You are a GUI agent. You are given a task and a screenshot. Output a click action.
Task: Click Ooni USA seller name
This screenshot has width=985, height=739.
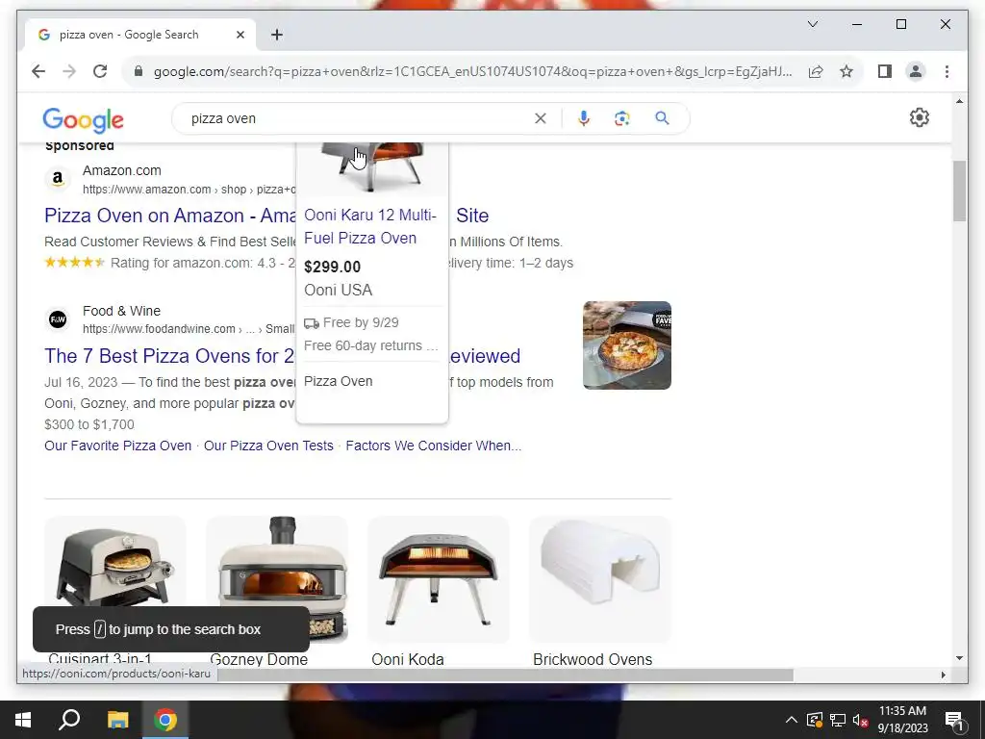click(x=338, y=290)
